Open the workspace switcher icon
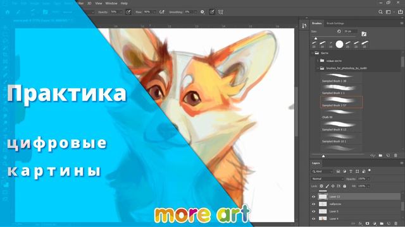The image size is (405, 227). [388, 12]
